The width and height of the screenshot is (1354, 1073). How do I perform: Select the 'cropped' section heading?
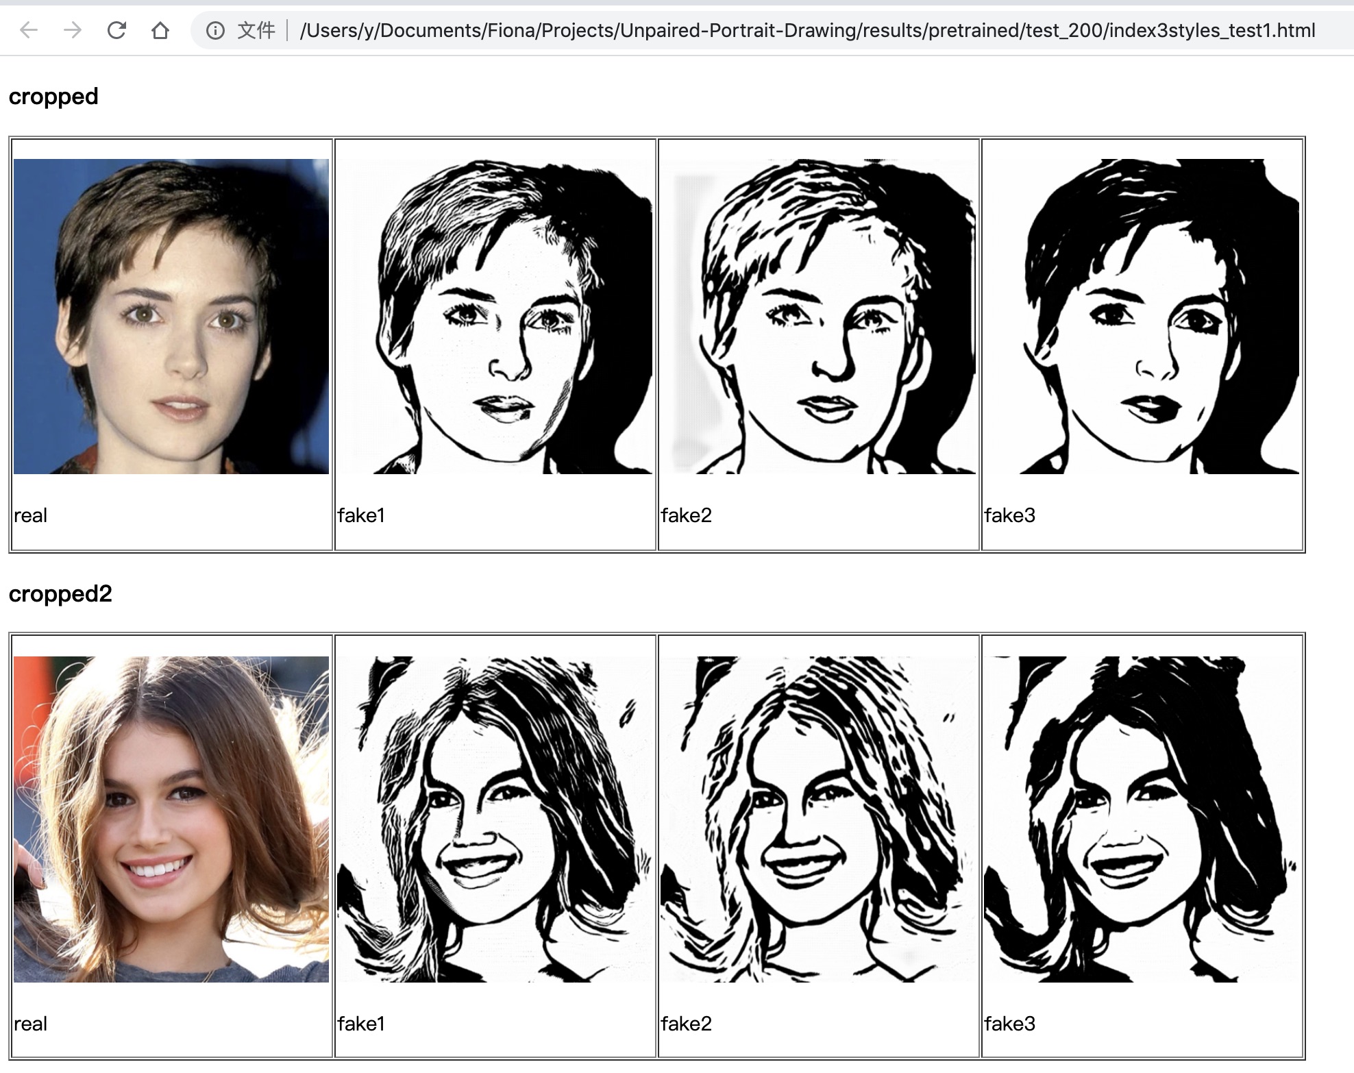(x=53, y=97)
